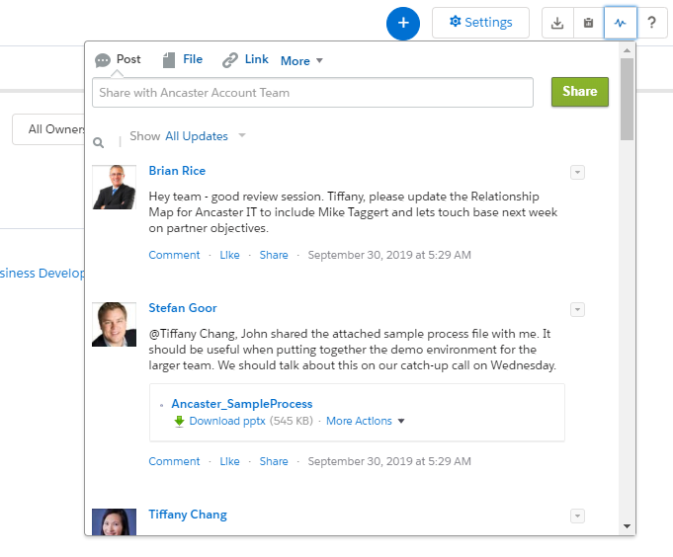The image size is (673, 557).
Task: Select the Post tab
Action: [118, 60]
